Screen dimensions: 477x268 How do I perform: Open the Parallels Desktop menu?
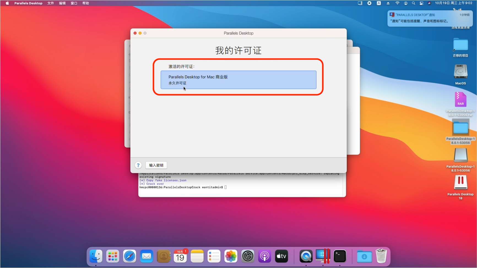point(28,3)
